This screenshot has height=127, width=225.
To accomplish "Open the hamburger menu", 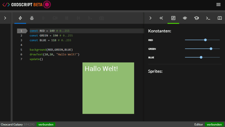I will pyautogui.click(x=218, y=4).
